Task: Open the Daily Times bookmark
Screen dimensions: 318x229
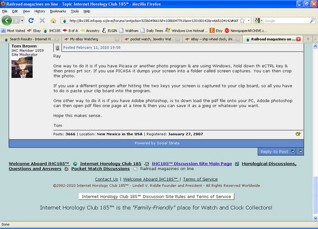Action: 152,30
